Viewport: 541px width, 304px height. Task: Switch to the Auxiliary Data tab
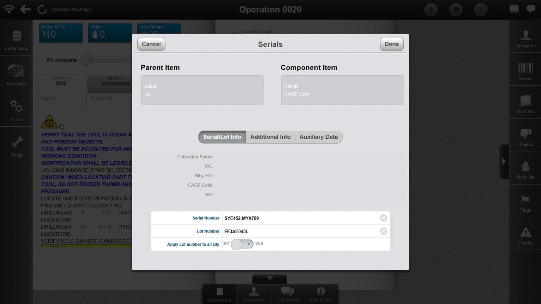tap(318, 137)
